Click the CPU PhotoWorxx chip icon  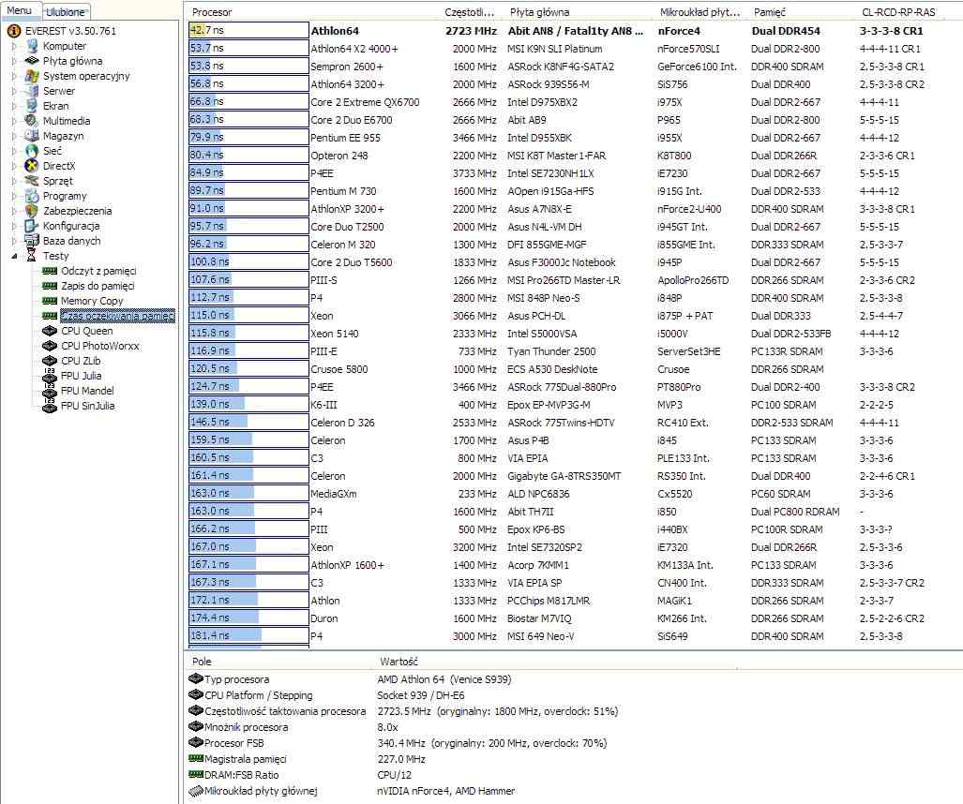coord(50,346)
